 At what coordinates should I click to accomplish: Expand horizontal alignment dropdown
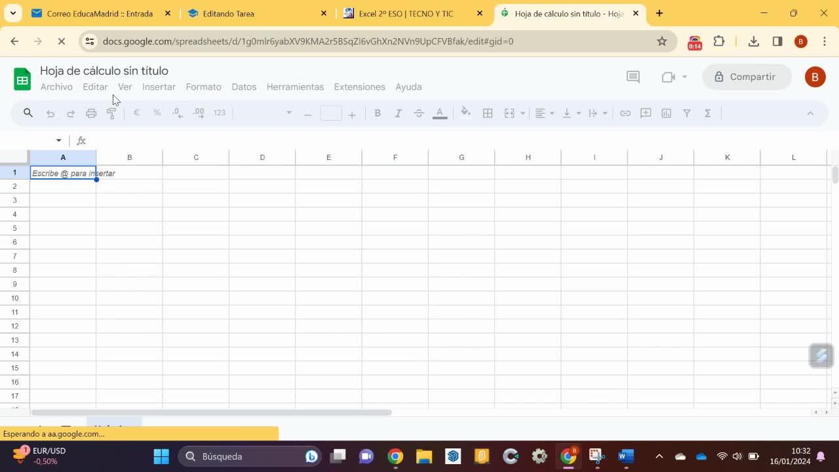(545, 113)
